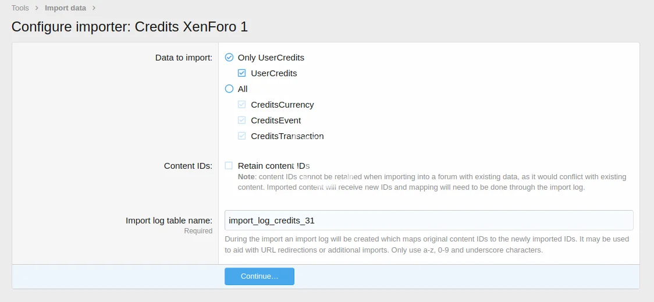Click the Tools breadcrumb link
Viewport: 654px width, 302px height.
tap(20, 8)
